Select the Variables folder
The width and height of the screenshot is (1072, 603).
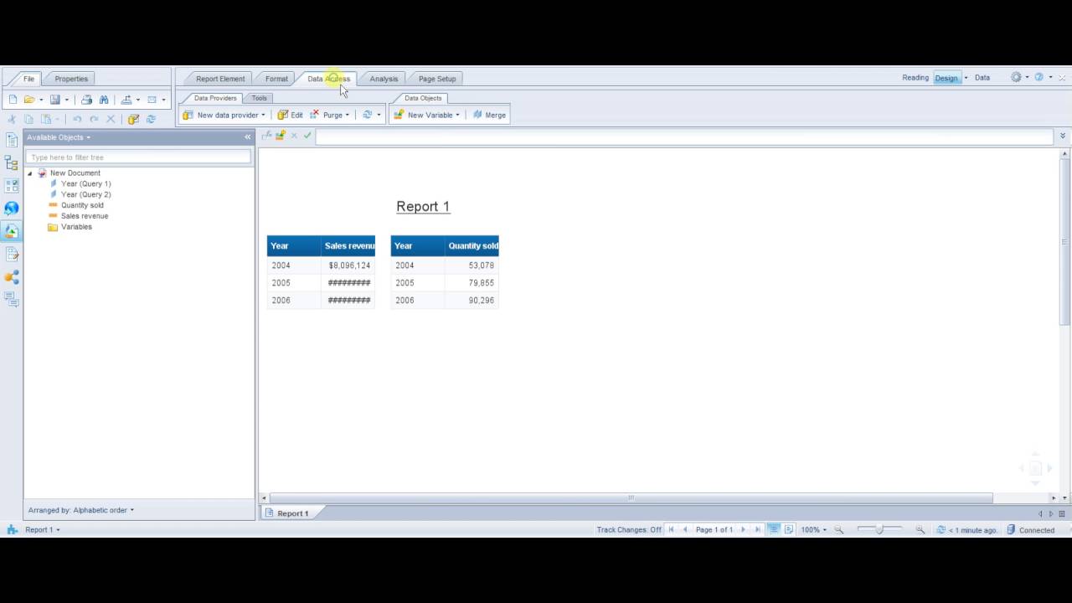[76, 227]
